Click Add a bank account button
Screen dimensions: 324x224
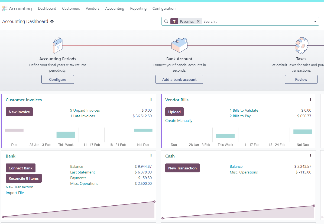pyautogui.click(x=179, y=79)
